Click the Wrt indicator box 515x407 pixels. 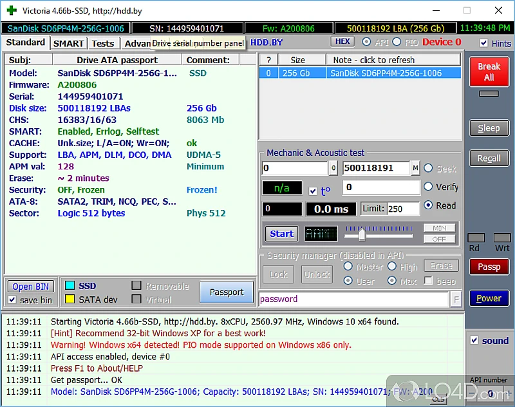coord(502,238)
